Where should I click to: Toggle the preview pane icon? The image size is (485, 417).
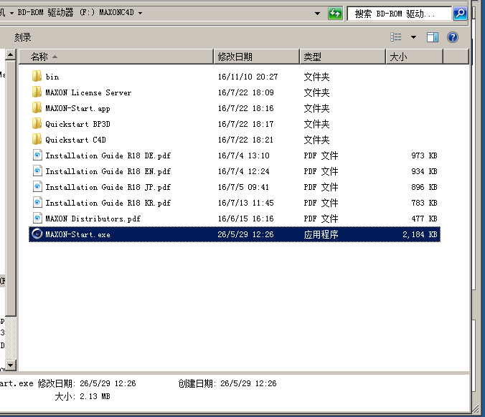(x=433, y=37)
